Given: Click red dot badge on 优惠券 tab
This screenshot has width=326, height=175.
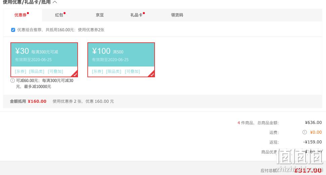Looking at the screenshot, I should point(28,13).
